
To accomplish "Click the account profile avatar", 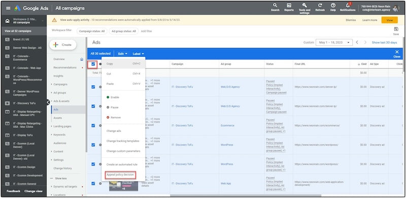I will coord(396,8).
